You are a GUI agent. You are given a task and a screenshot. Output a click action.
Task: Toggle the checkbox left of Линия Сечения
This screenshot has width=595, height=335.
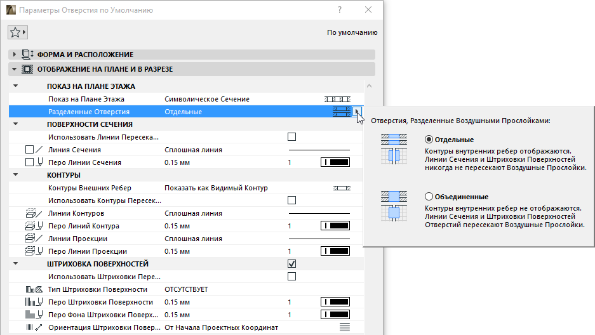coord(29,150)
